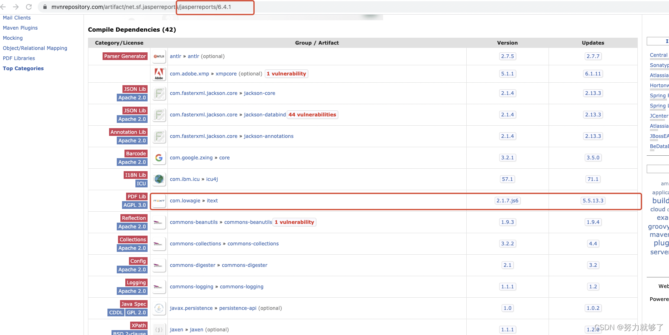
Task: Click the browser back arrow
Action: (3, 7)
